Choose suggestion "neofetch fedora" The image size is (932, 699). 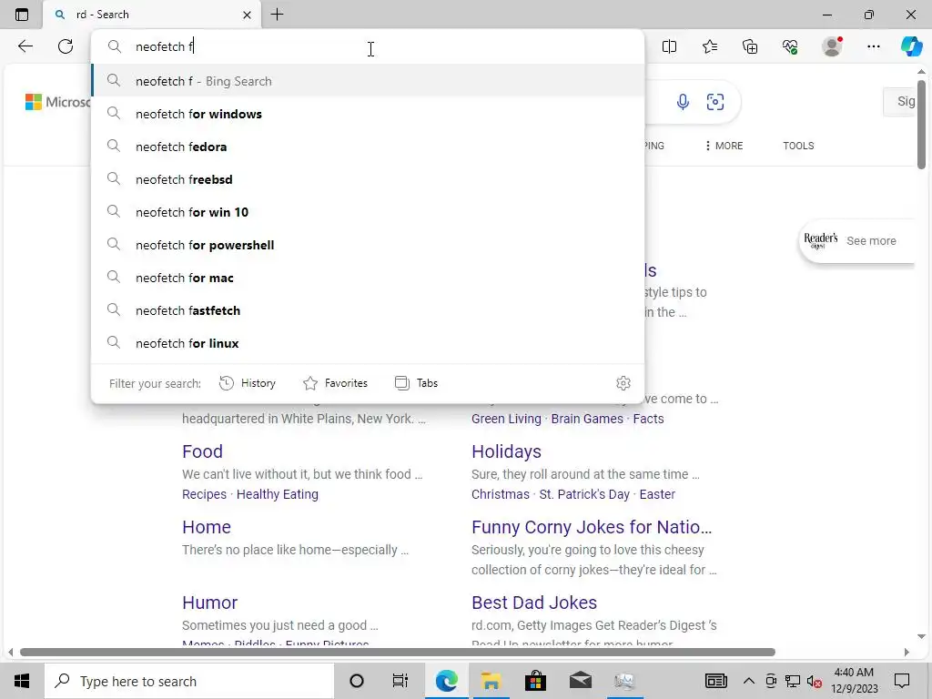368,147
